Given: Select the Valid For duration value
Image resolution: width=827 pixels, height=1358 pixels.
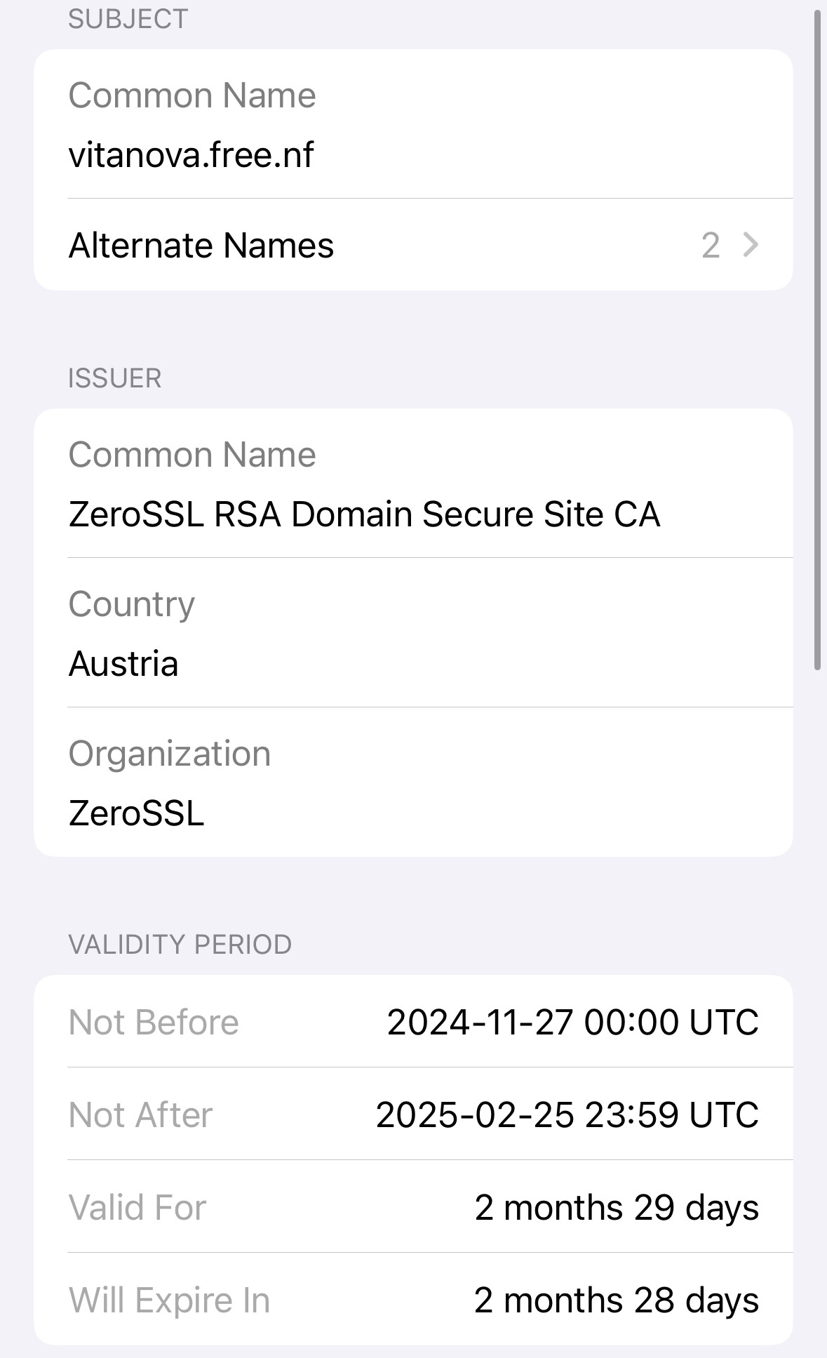Looking at the screenshot, I should [616, 1208].
